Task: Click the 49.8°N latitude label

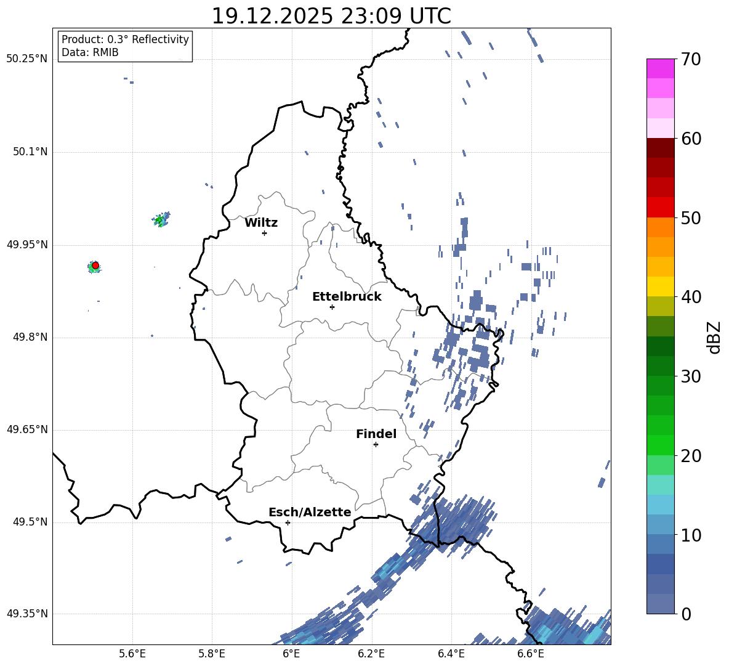Action: (30, 337)
